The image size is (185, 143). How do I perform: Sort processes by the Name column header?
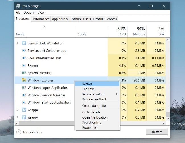coord(45,32)
